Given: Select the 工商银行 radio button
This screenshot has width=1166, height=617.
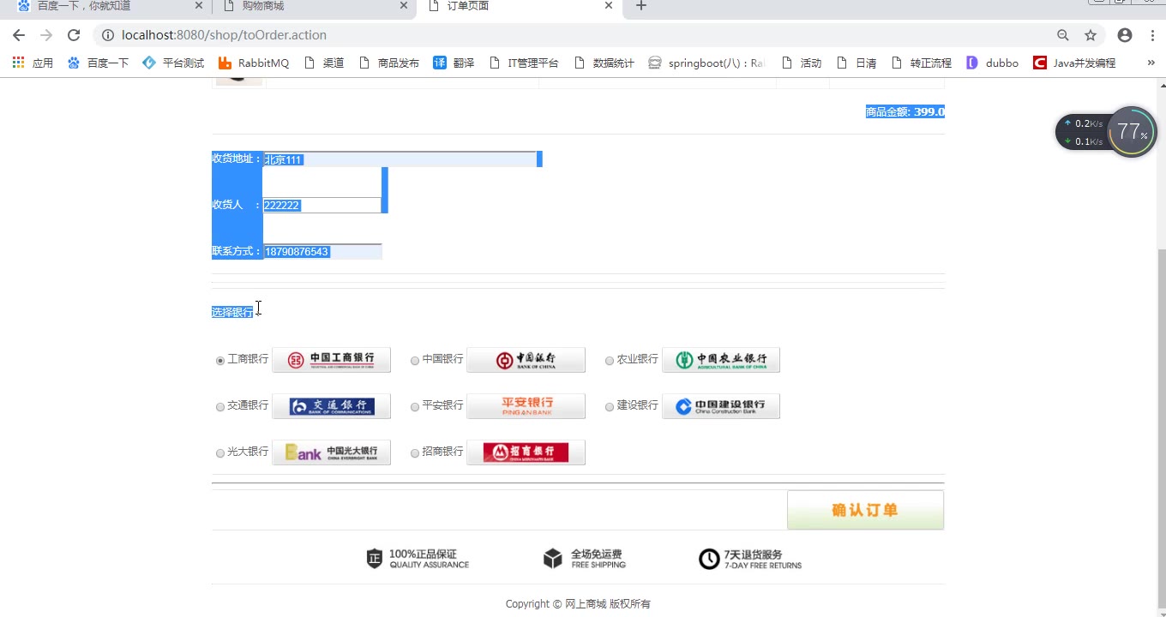Looking at the screenshot, I should (220, 361).
